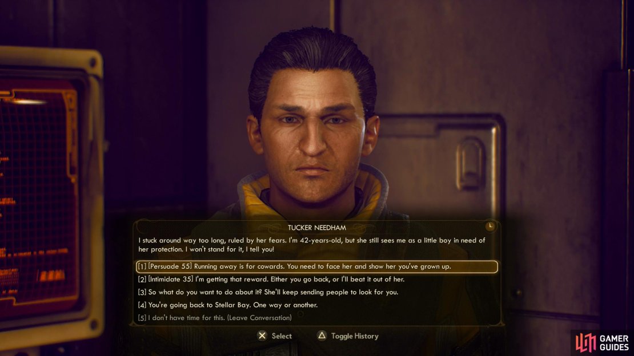
Task: Click the X button icon beside Select
Action: pos(262,336)
